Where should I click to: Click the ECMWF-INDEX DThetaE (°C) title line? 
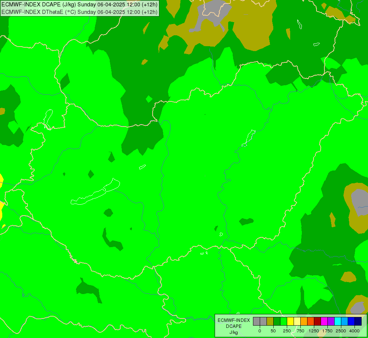pos(80,12)
